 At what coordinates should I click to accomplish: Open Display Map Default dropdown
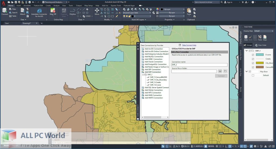coord(264,31)
